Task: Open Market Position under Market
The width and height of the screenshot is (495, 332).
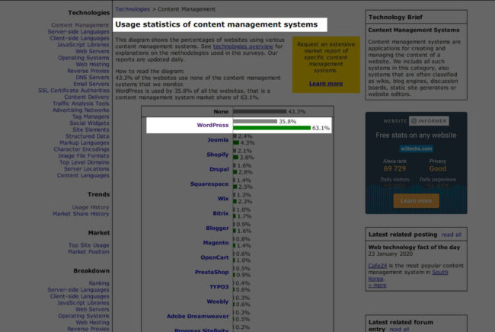Action: [88, 252]
